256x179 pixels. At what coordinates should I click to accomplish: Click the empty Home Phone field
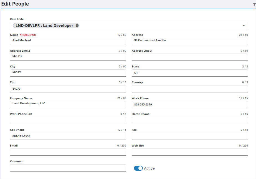point(190,120)
